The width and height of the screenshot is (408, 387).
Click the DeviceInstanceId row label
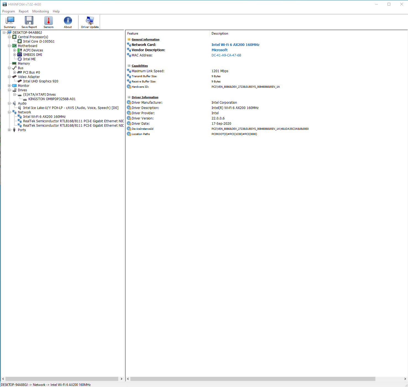(142, 129)
